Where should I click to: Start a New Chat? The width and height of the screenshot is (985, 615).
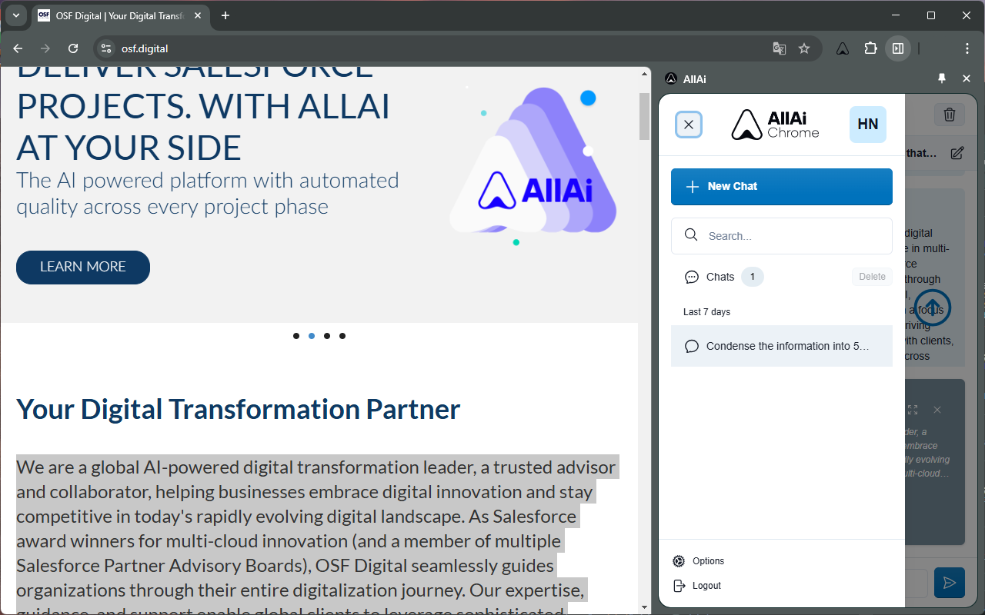click(x=782, y=187)
